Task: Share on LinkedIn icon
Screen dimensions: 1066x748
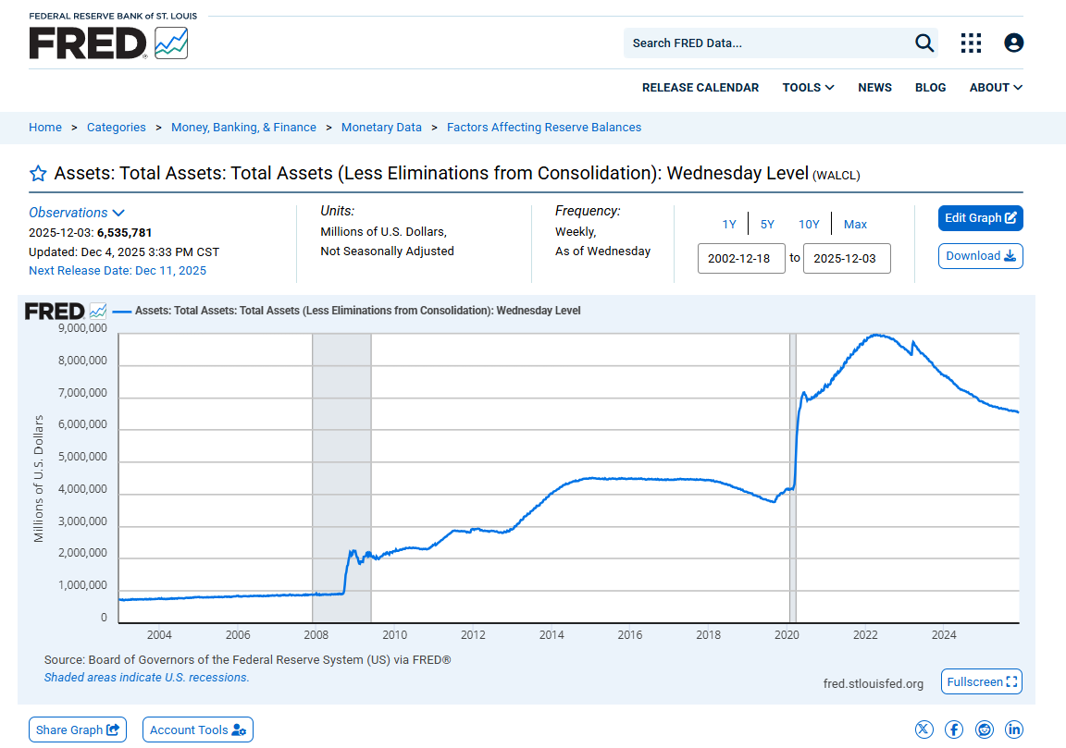Action: point(1013,730)
